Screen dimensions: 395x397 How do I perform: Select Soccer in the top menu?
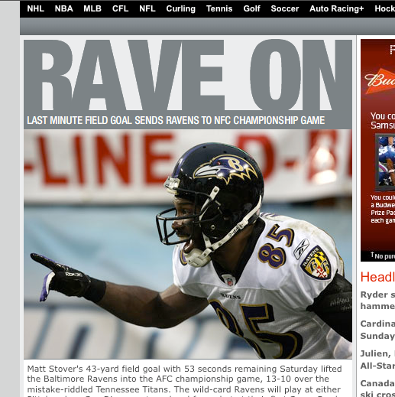click(x=285, y=8)
